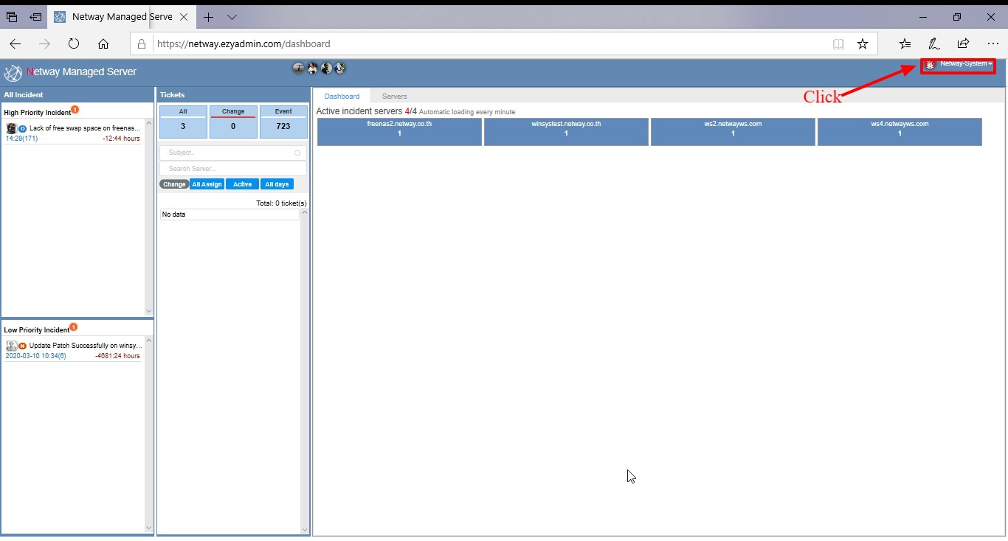Click the Search Server input field
Screen dimensions: 1008x541
pos(232,169)
